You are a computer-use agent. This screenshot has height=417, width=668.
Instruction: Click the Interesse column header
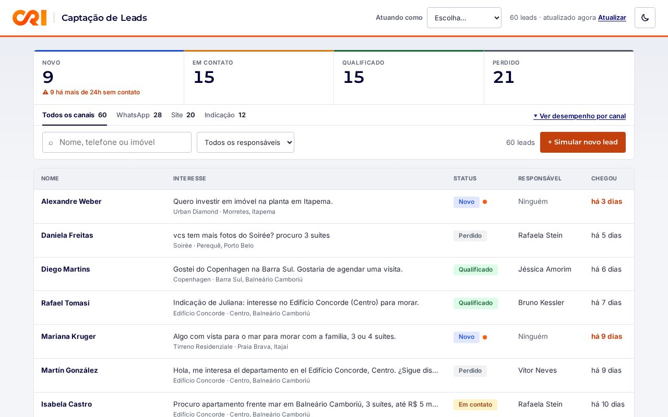click(x=189, y=178)
